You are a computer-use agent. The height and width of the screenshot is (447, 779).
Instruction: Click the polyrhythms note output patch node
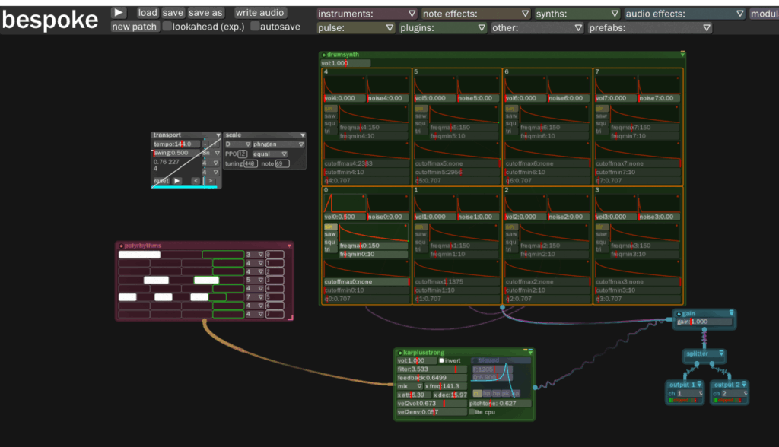pos(204,322)
